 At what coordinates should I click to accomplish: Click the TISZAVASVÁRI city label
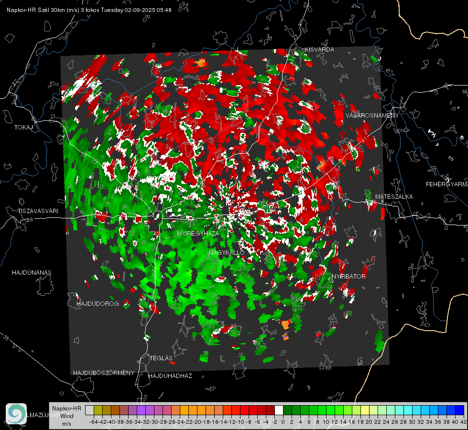click(38, 211)
